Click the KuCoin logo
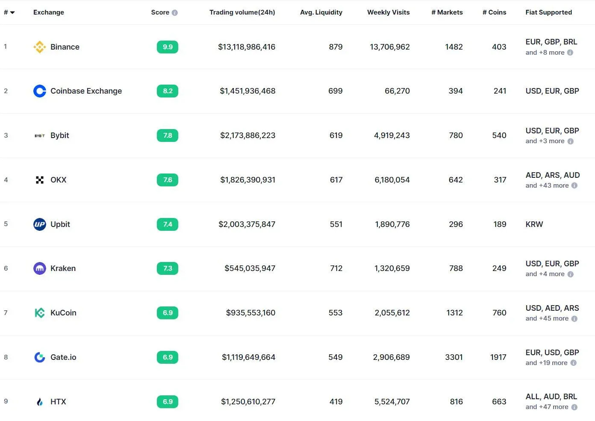This screenshot has width=595, height=421. [x=39, y=312]
